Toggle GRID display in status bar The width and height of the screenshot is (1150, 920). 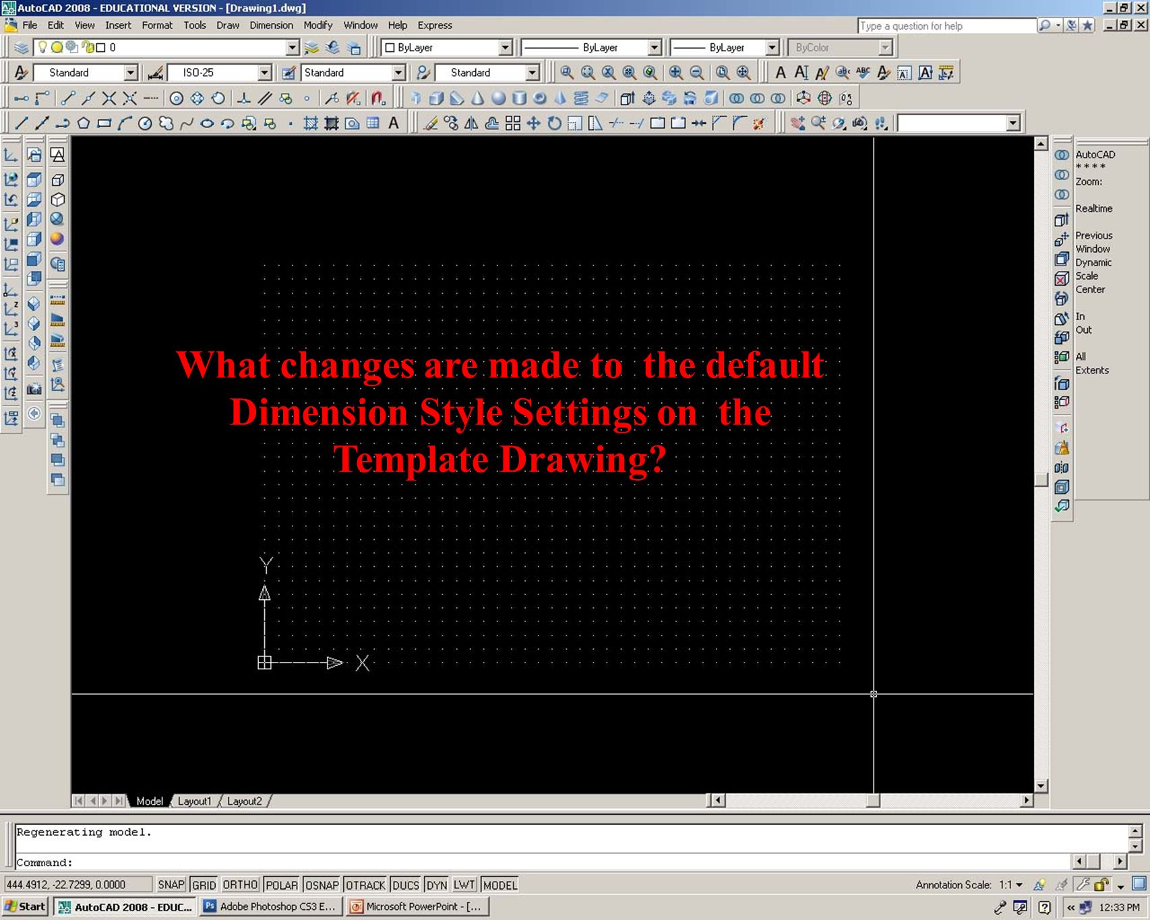tap(204, 885)
